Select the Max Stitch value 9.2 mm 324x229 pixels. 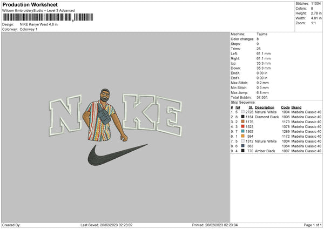pos(262,83)
